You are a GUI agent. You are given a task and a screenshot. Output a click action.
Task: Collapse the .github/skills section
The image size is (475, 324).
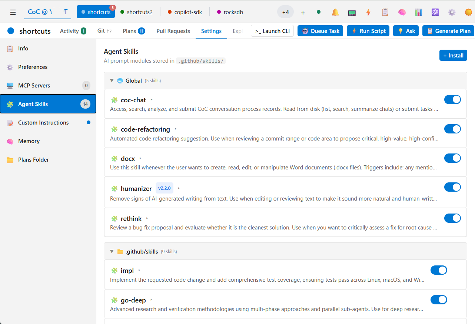point(112,251)
